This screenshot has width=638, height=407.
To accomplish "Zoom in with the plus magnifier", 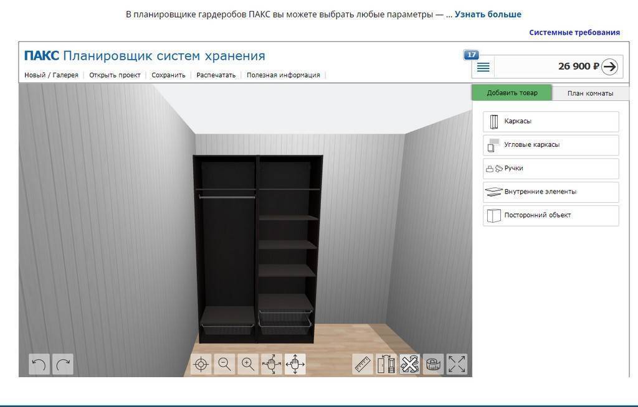I will [248, 364].
